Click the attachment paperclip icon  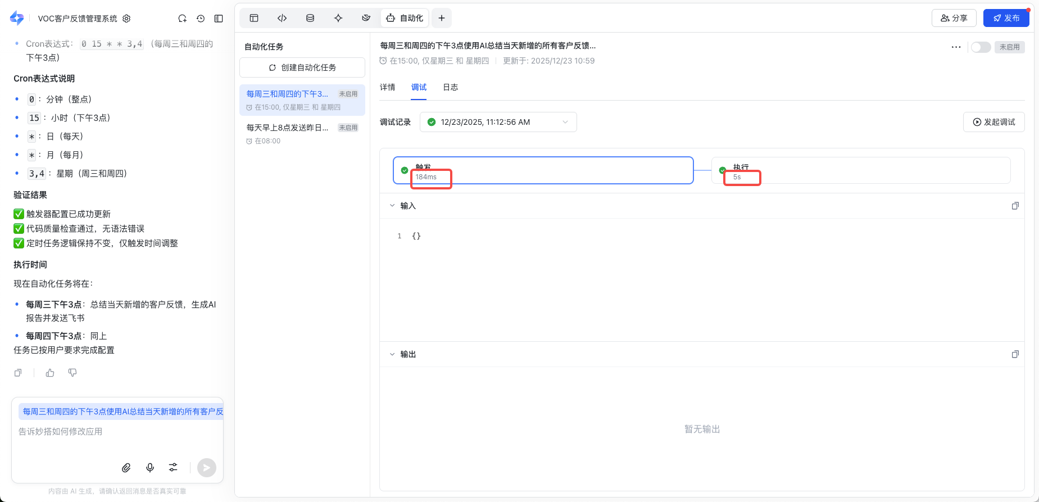coord(126,468)
